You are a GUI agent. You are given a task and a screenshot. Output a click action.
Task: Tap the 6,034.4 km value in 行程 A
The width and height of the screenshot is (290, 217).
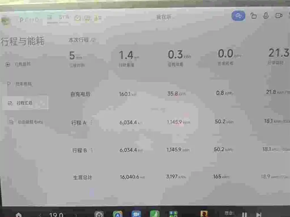(131, 122)
